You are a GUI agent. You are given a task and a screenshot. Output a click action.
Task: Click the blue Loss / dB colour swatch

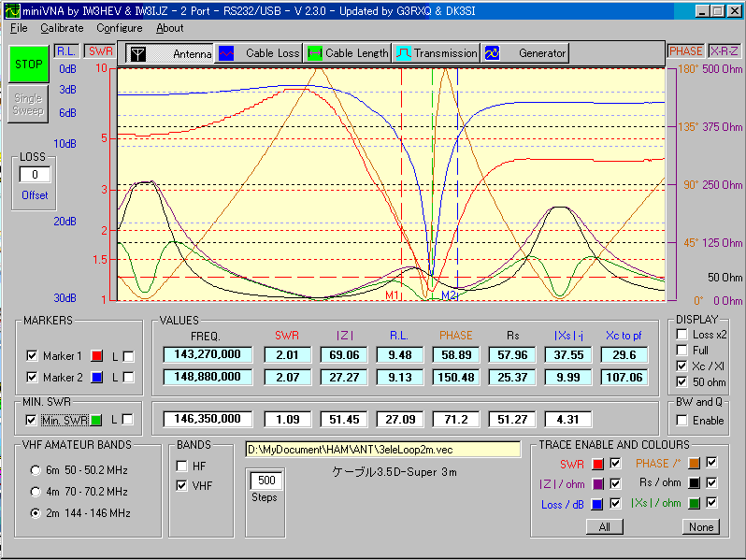(x=597, y=505)
